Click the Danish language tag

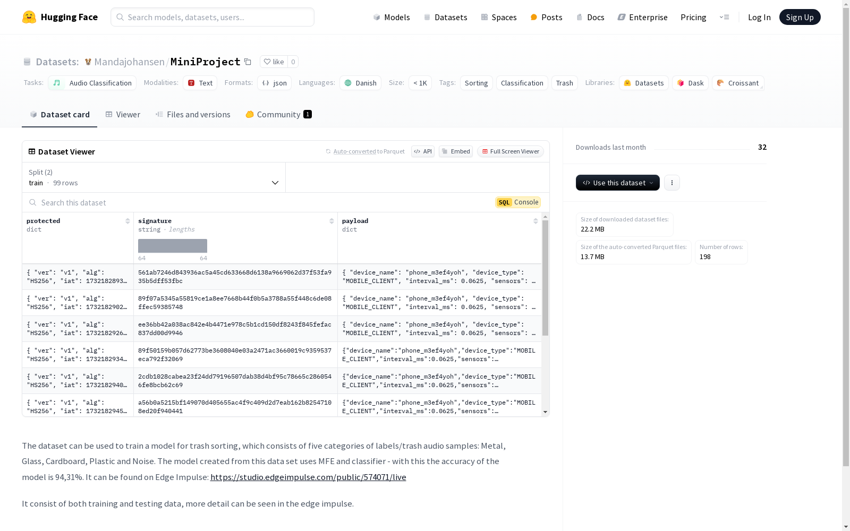point(360,83)
